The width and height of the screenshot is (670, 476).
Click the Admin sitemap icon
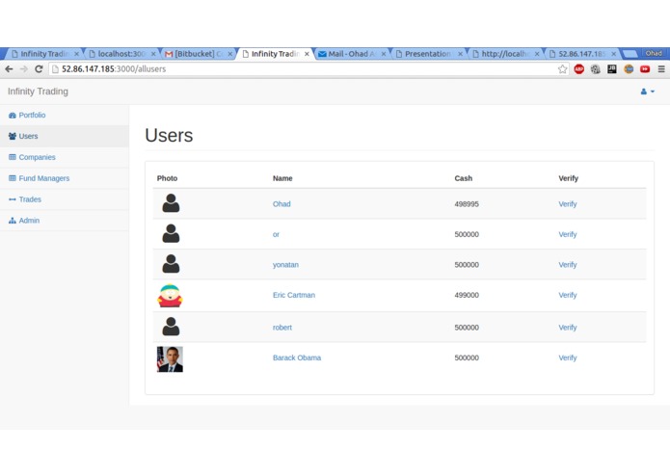click(x=13, y=221)
